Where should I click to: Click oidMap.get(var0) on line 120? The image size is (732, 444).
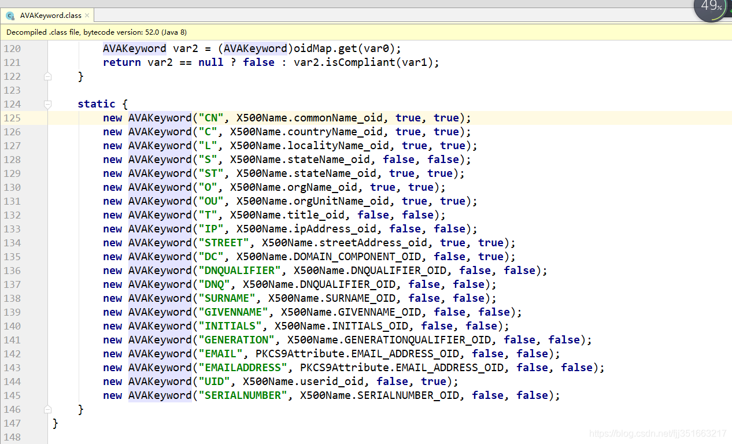click(x=345, y=49)
